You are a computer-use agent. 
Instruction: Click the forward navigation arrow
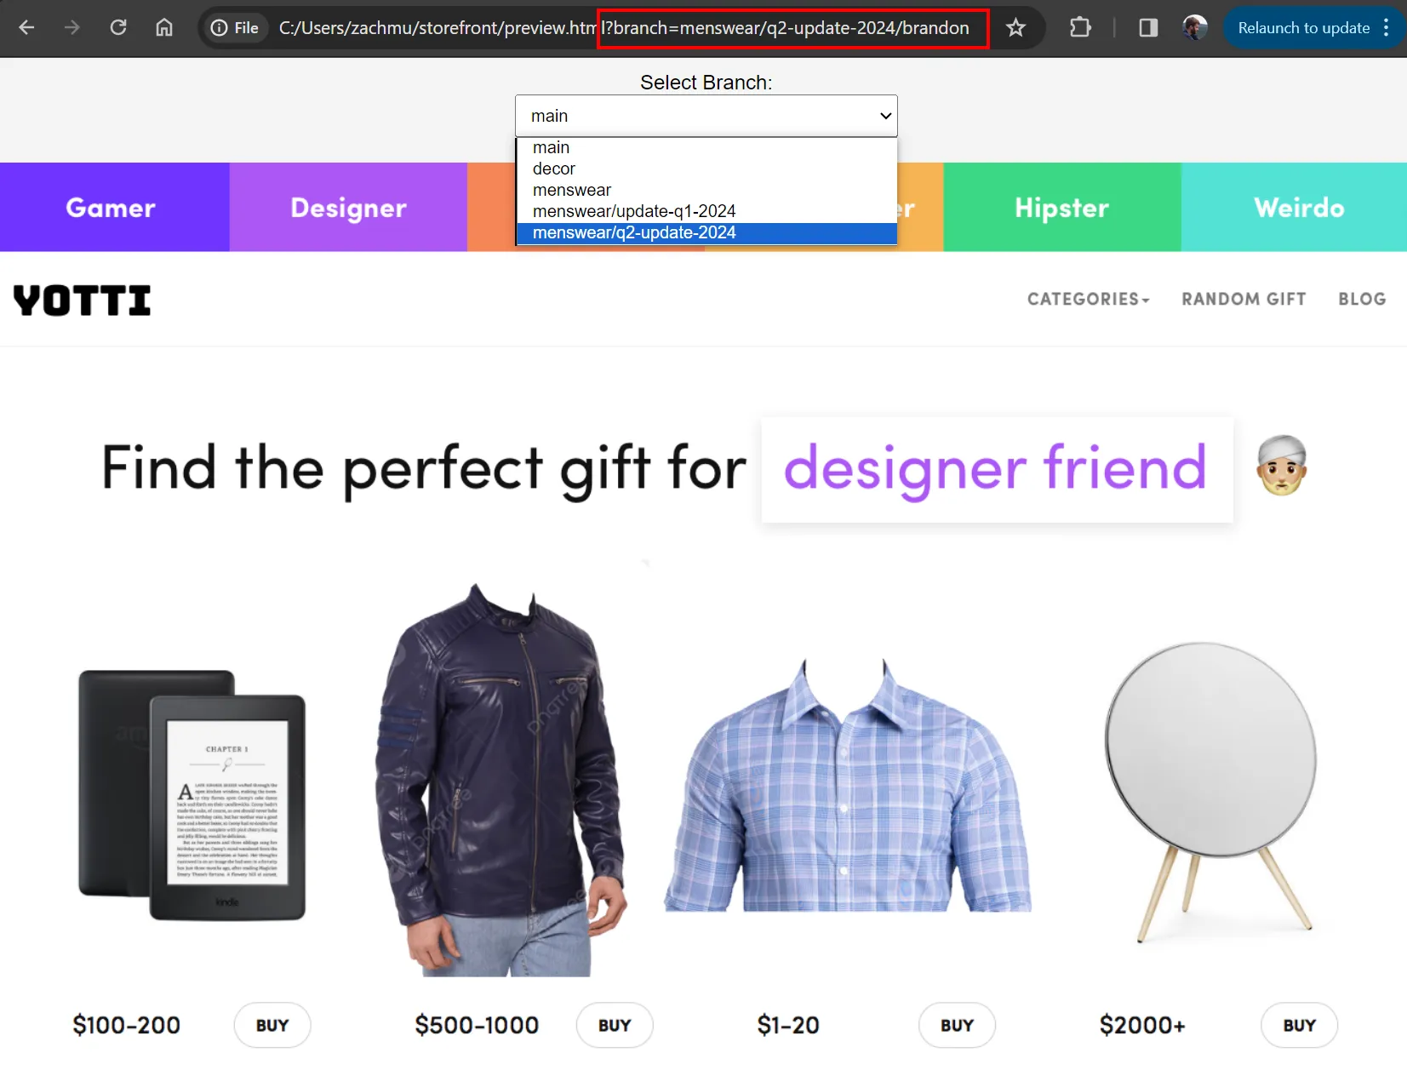(72, 27)
